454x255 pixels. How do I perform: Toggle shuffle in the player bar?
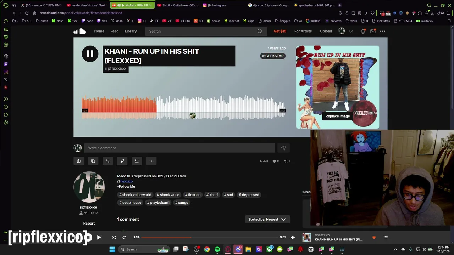[x=114, y=237]
